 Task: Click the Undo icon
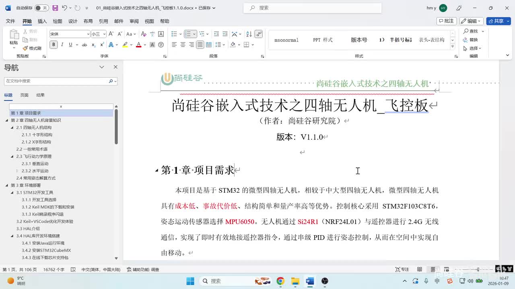pos(64,8)
